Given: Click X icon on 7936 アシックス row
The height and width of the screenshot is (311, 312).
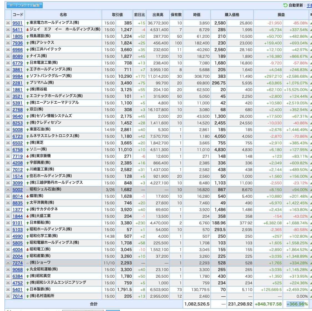Looking at the screenshot, I should (x=8, y=43).
